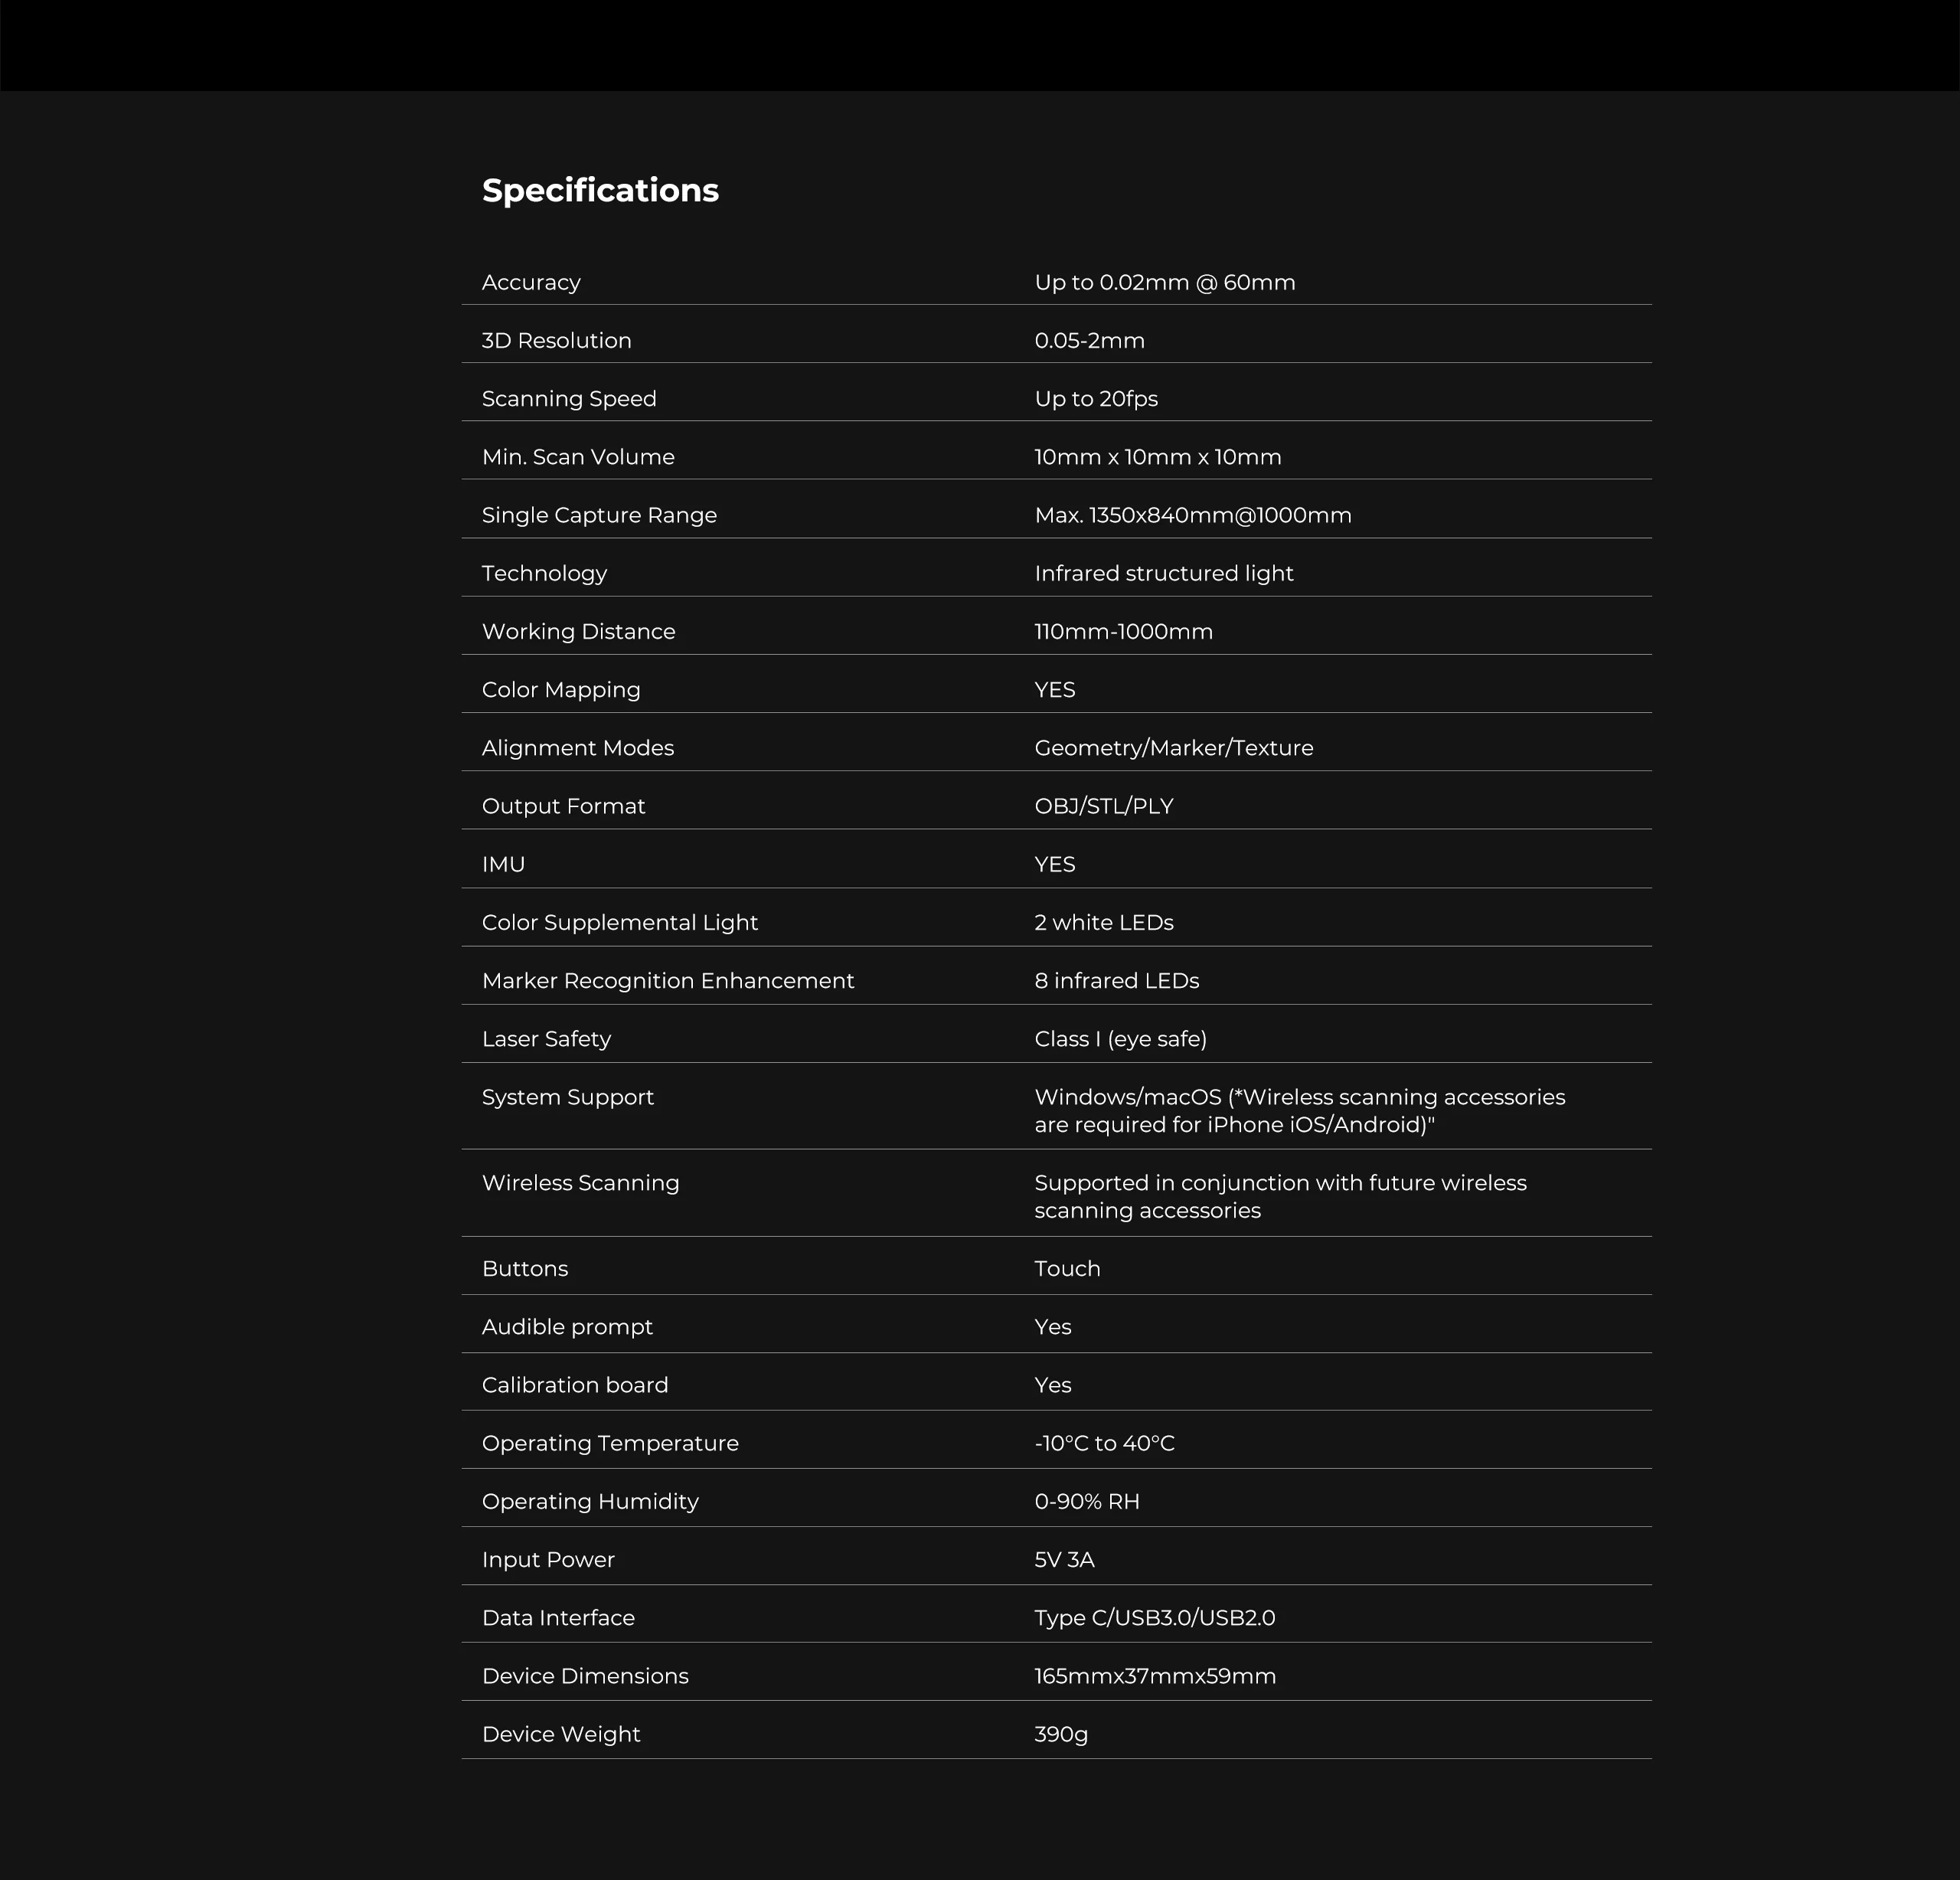Click the System Support label
The image size is (1960, 1880).
coord(567,1097)
